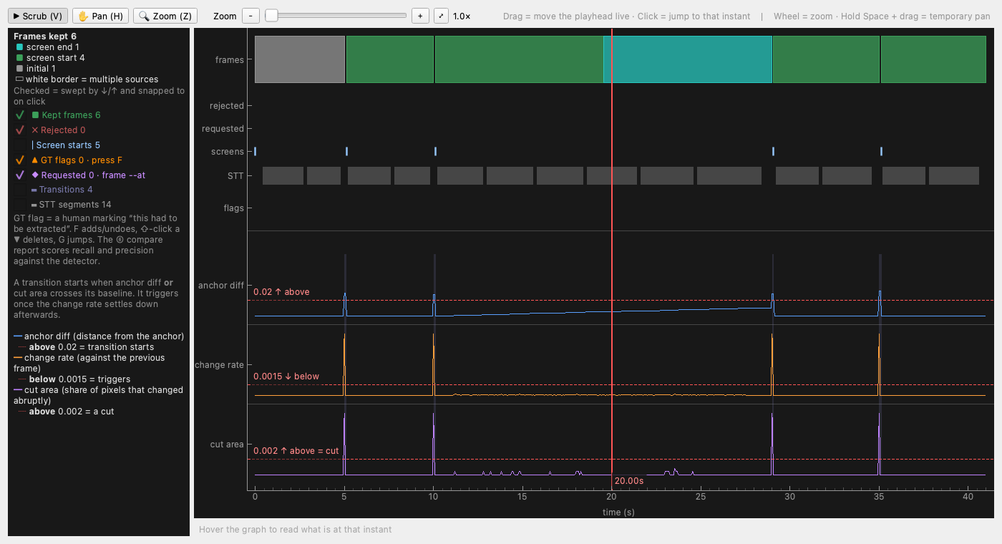Screen dimensions: 1002x544
Task: Click the 'cut area' graph label
Action: (227, 445)
